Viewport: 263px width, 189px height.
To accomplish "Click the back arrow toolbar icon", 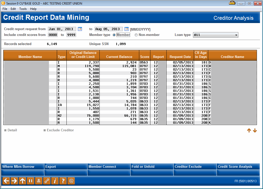I will pos(6,181).
